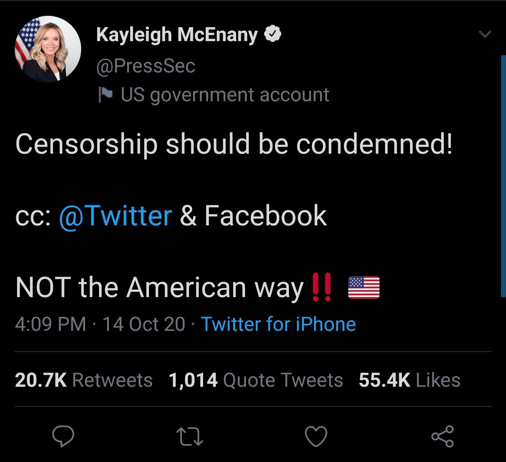Open the Twitter for iPhone source link
The height and width of the screenshot is (462, 506).
click(278, 324)
